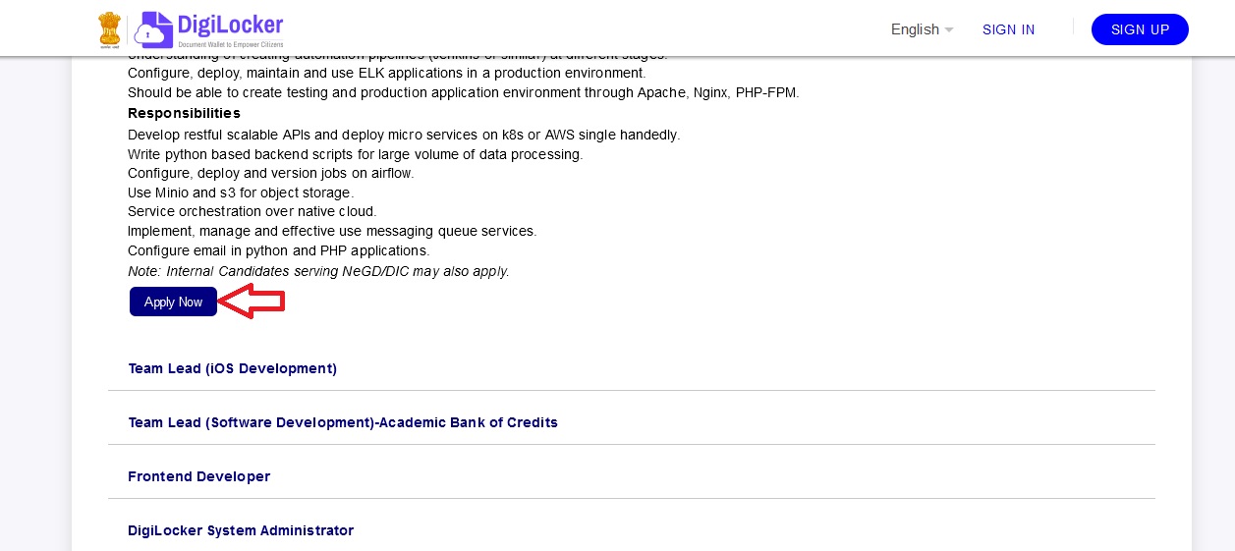
Task: Click the national emblem icon in header
Action: point(110,29)
